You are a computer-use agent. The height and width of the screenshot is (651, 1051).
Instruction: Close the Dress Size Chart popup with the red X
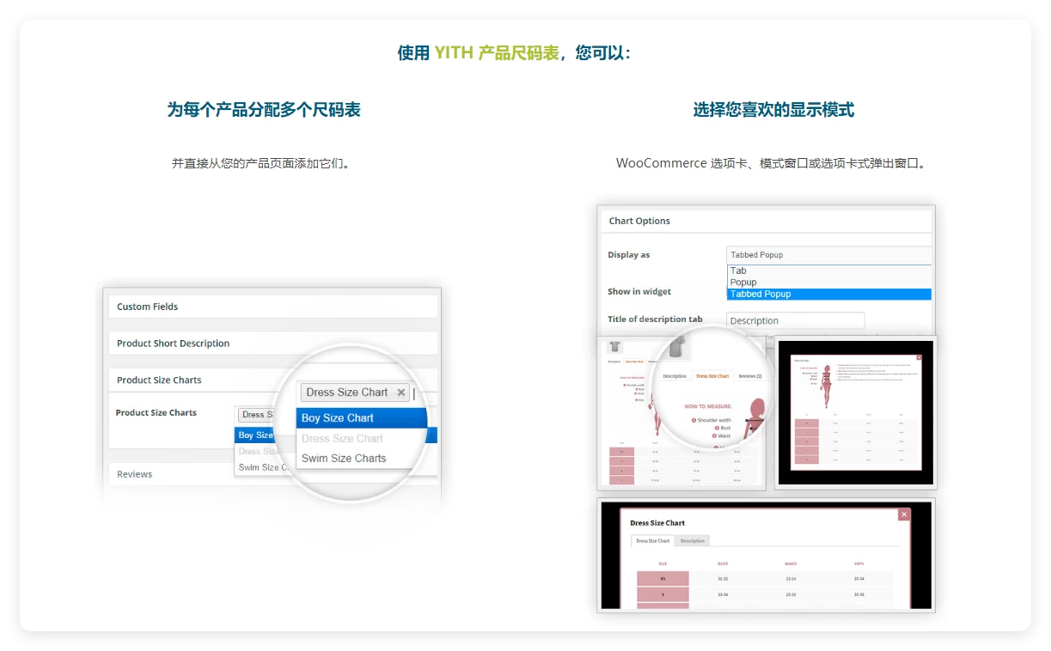pos(903,514)
